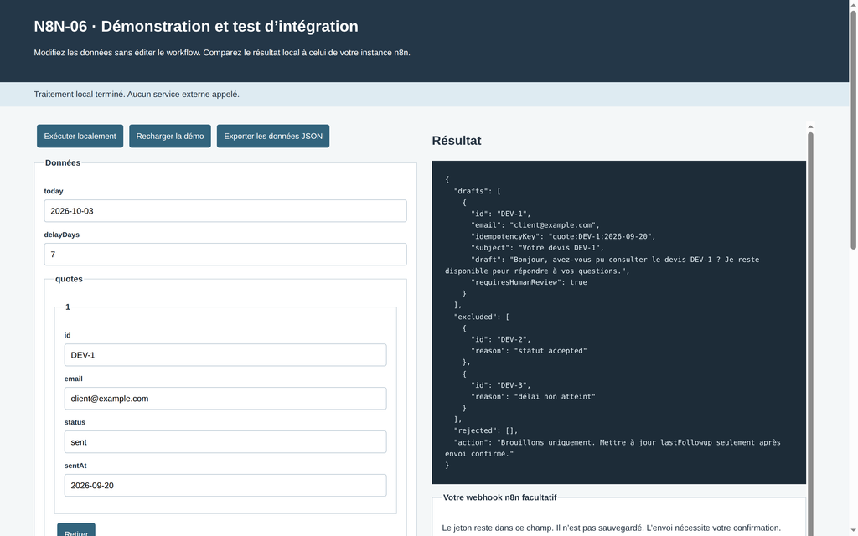Click the email field client@example.com

coord(225,399)
